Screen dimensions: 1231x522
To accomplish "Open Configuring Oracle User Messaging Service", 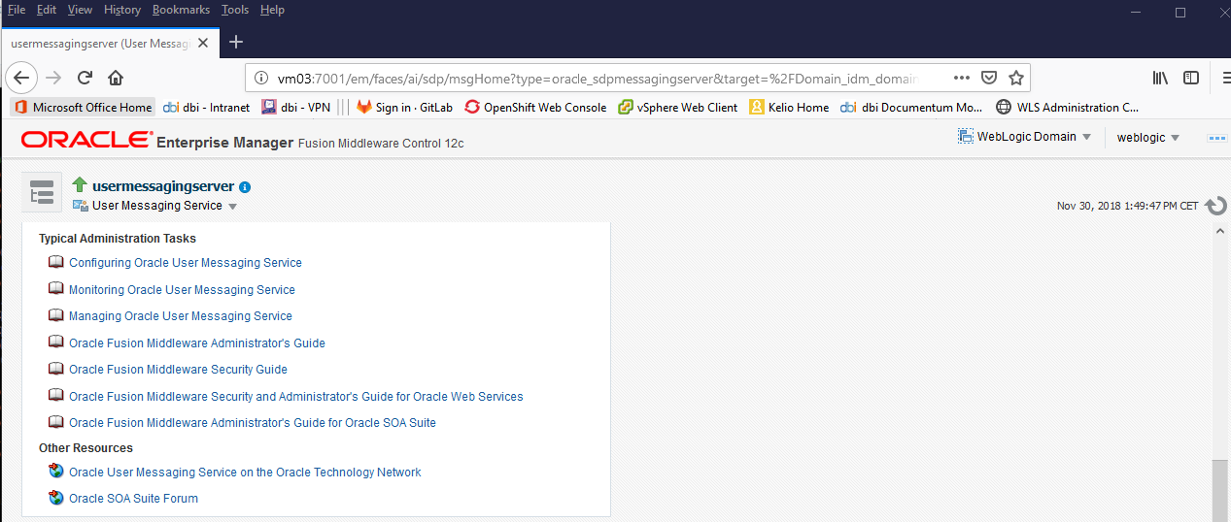I will [186, 263].
